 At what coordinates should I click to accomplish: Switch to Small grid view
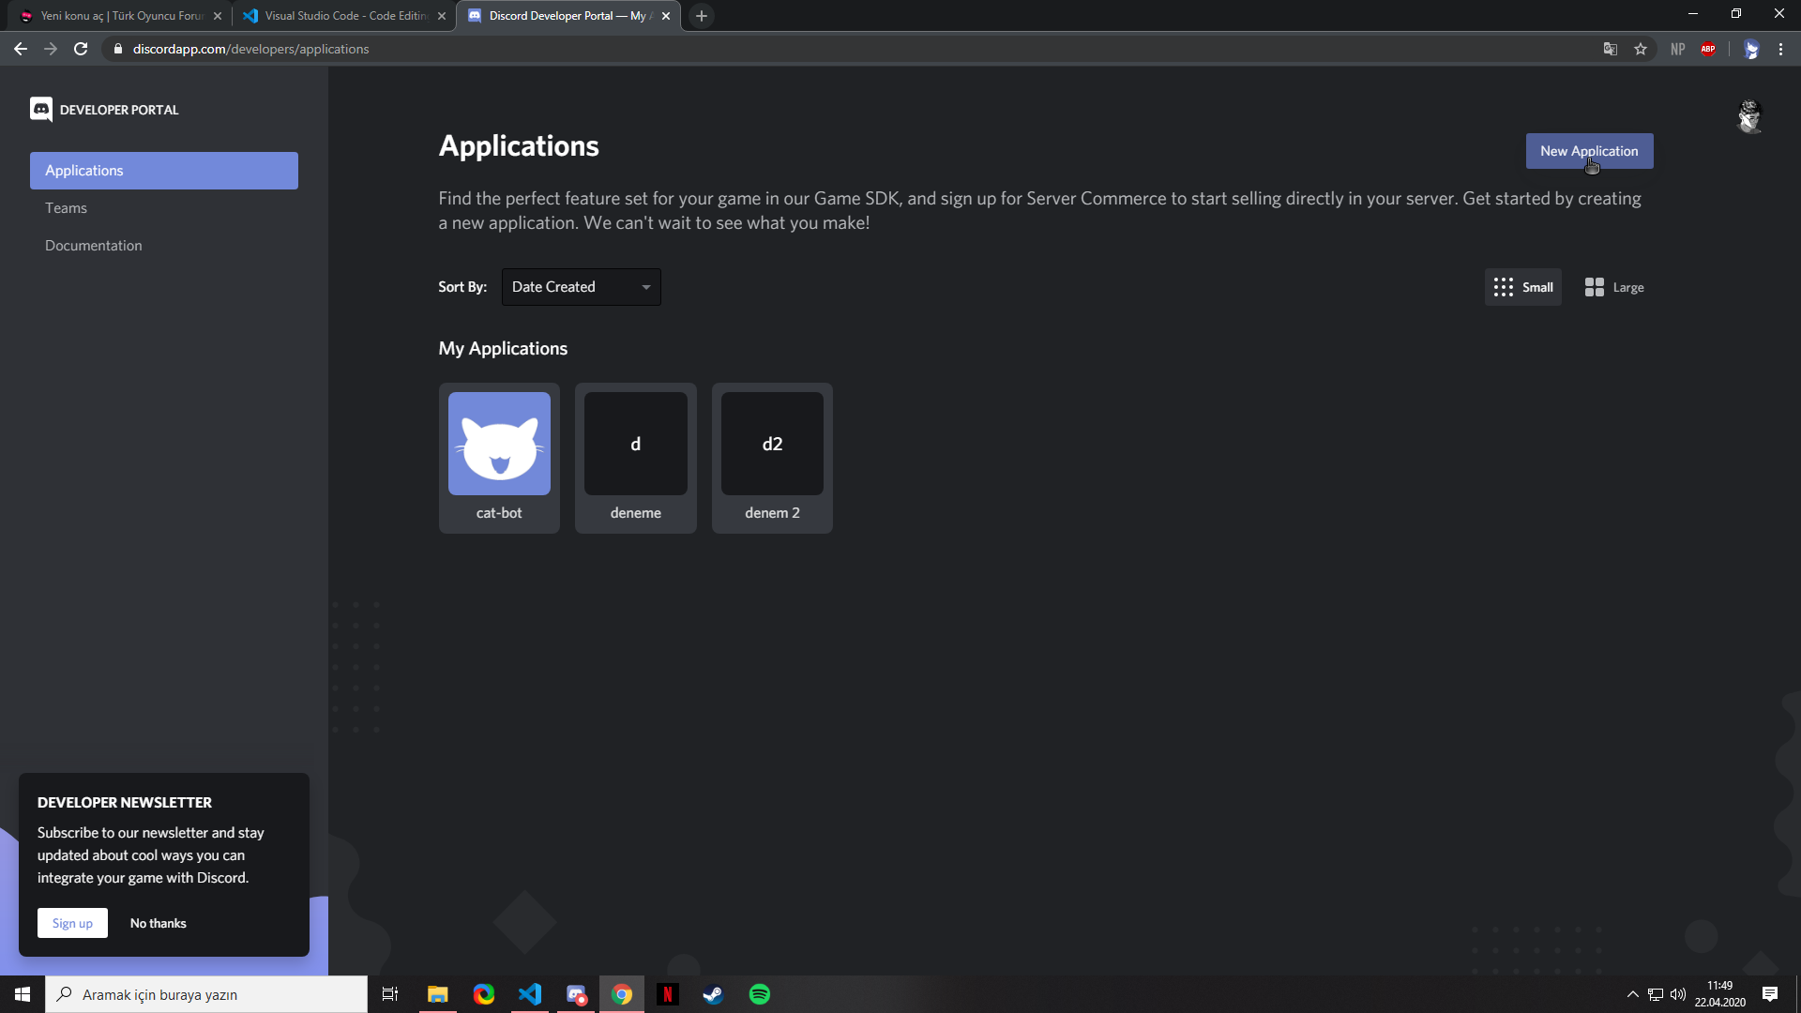pos(1523,287)
